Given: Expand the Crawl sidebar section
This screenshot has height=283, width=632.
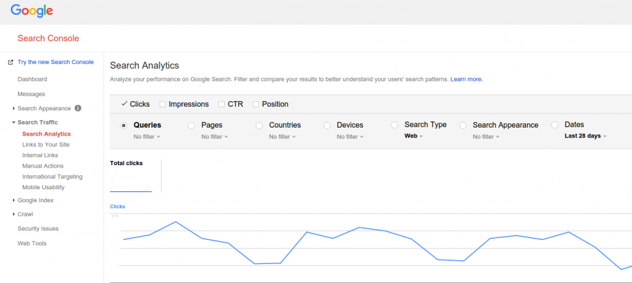Looking at the screenshot, I should (14, 214).
